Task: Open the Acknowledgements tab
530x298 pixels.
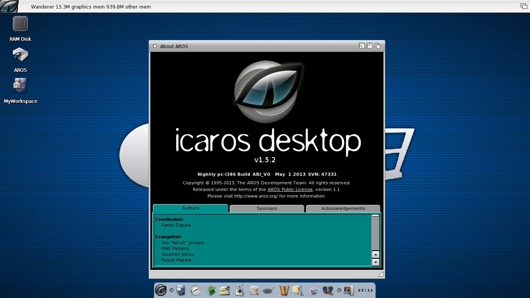Action: point(343,209)
